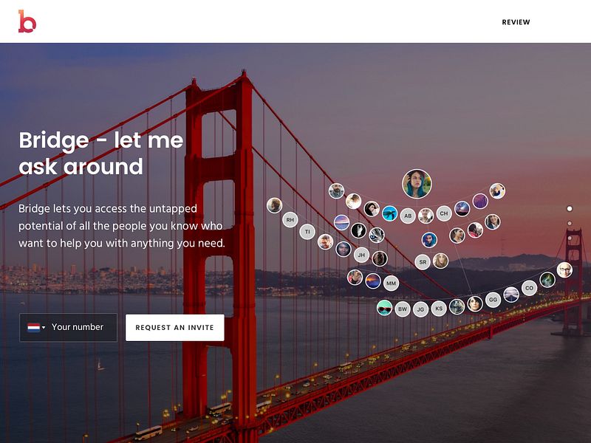591x443 pixels.
Task: Click the MM initials avatar
Action: point(391,283)
